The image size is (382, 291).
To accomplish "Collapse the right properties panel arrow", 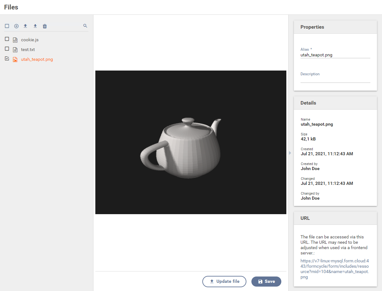I will click(290, 153).
